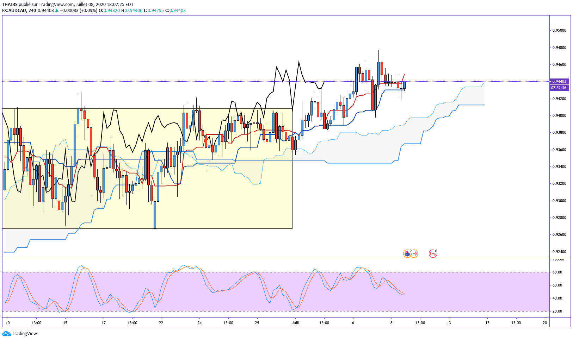Click the 0.94200 price axis label
Viewport: 573px width, 340px height.
point(559,99)
